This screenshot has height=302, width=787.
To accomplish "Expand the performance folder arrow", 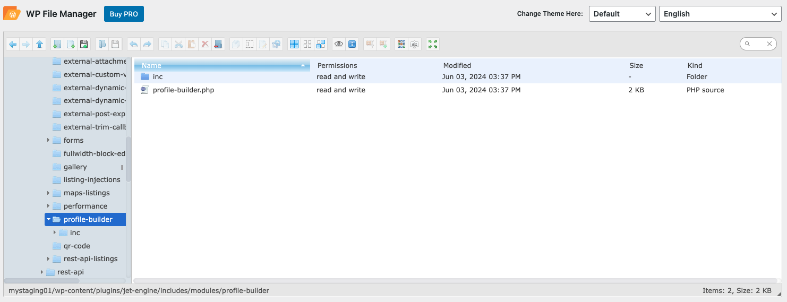I will (48, 206).
